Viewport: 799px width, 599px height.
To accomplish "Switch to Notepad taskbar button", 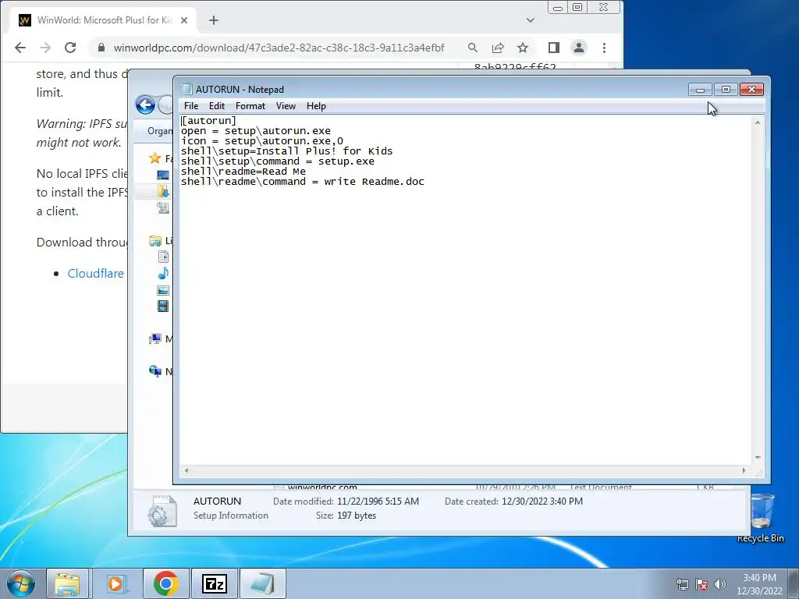I will coord(262,583).
